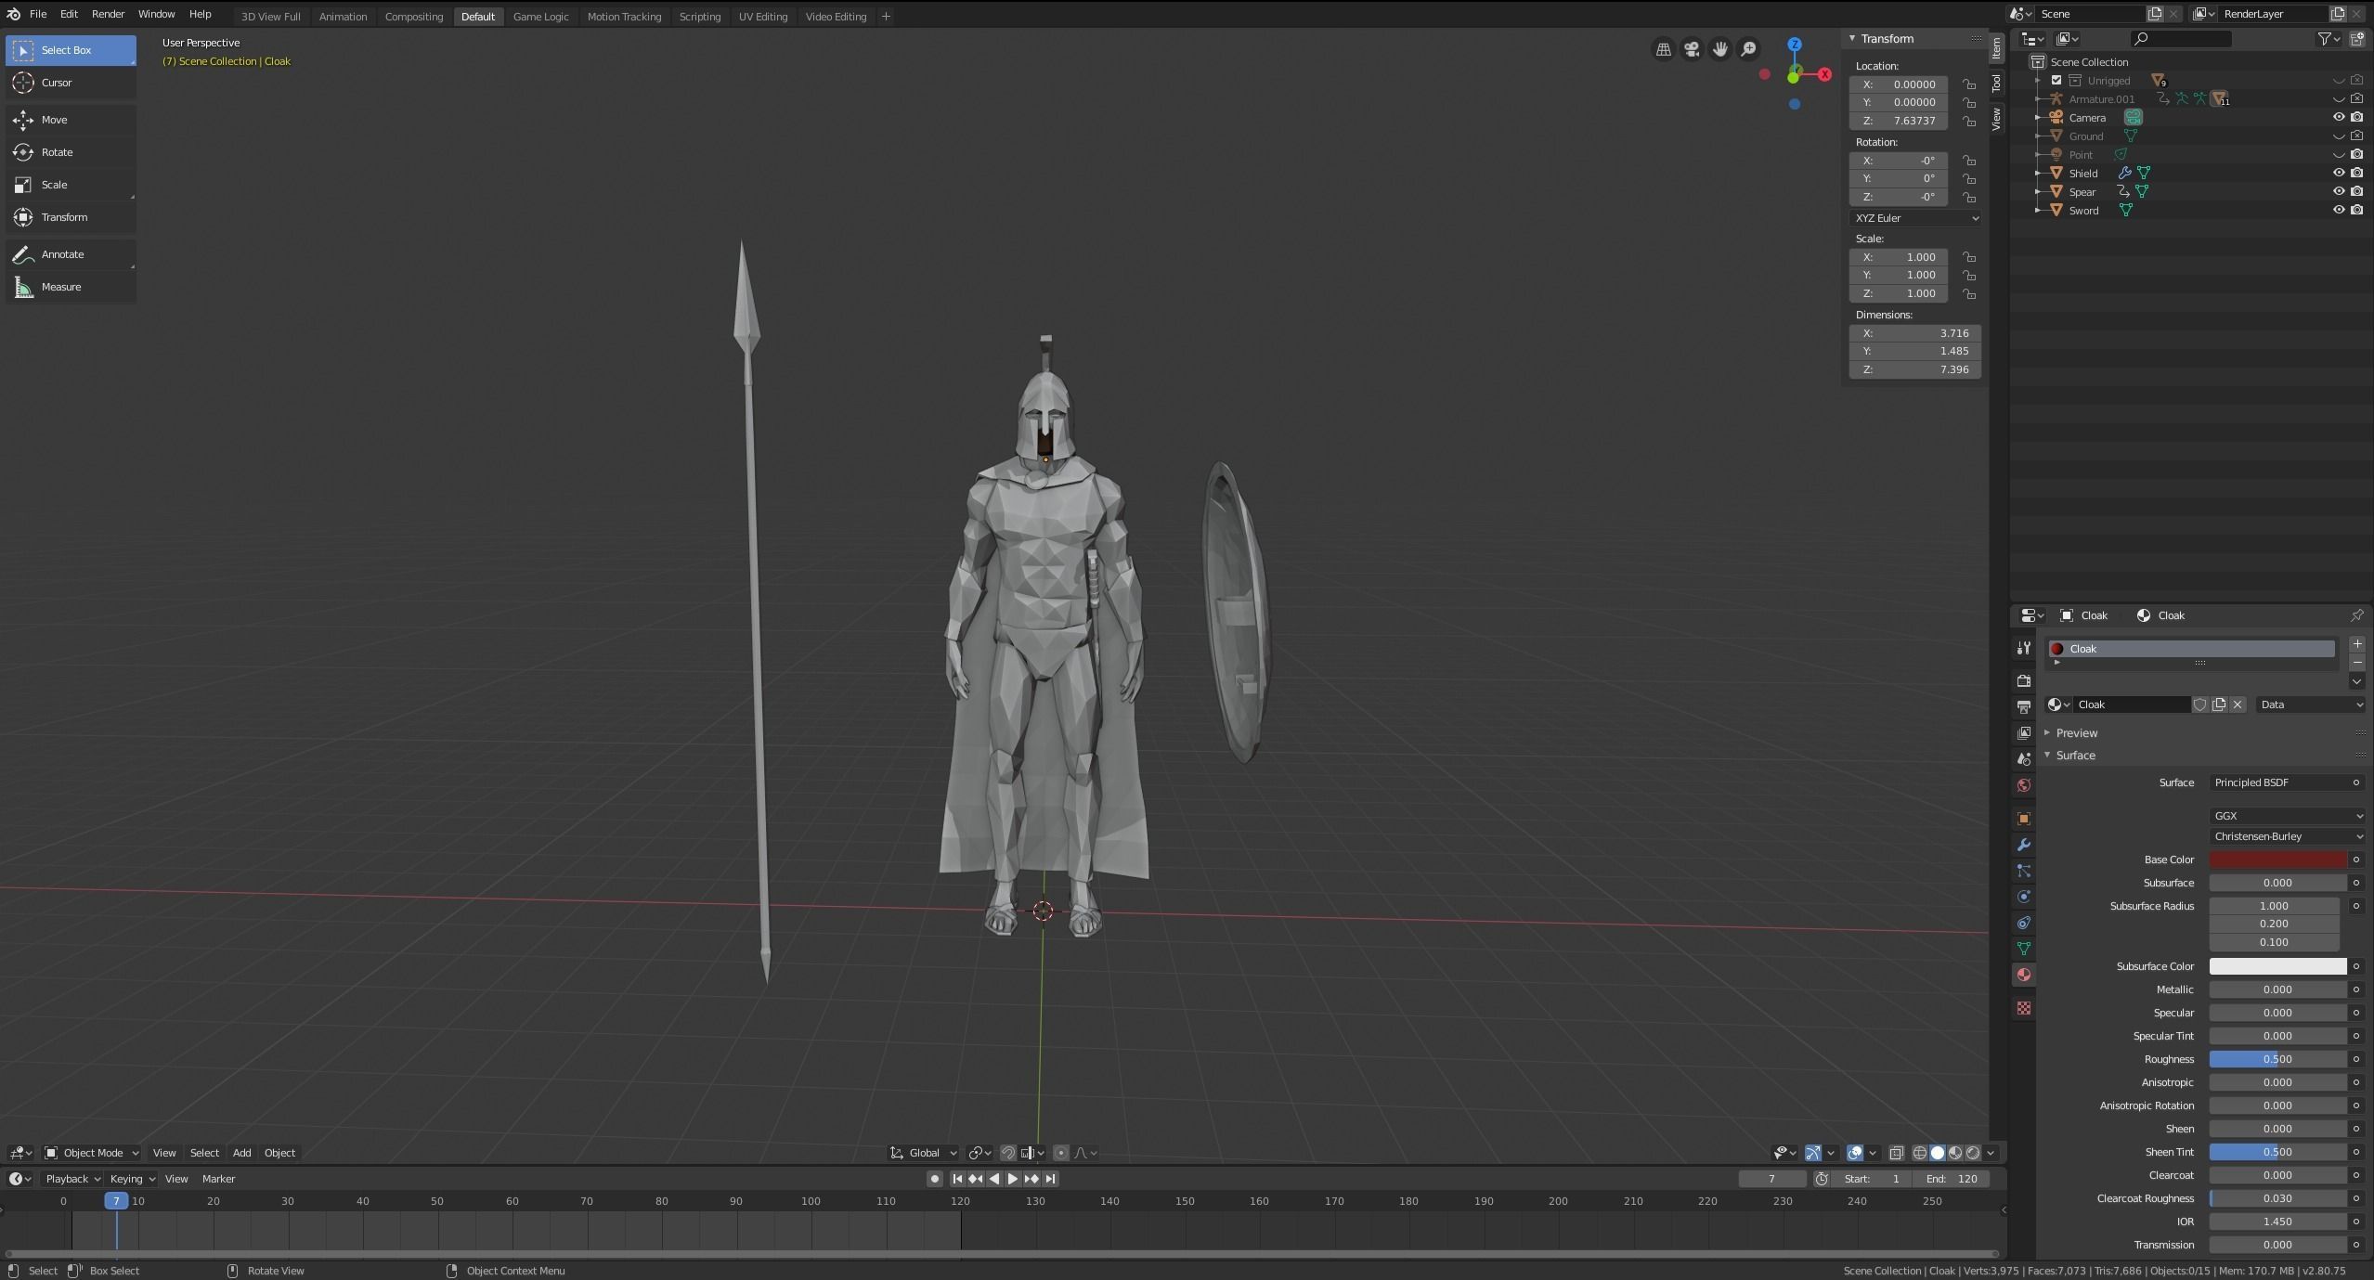The image size is (2374, 1280).
Task: Open the Active Tool properties tab
Action: point(2023,648)
